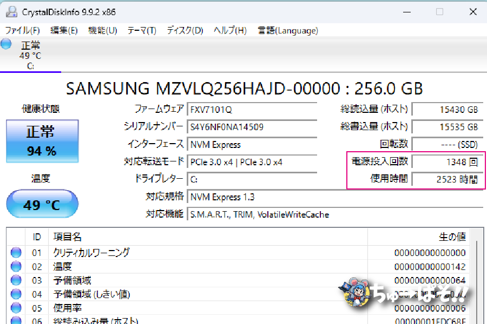Click the 総読込量 (ホスト) value 15430 GB

(447, 110)
